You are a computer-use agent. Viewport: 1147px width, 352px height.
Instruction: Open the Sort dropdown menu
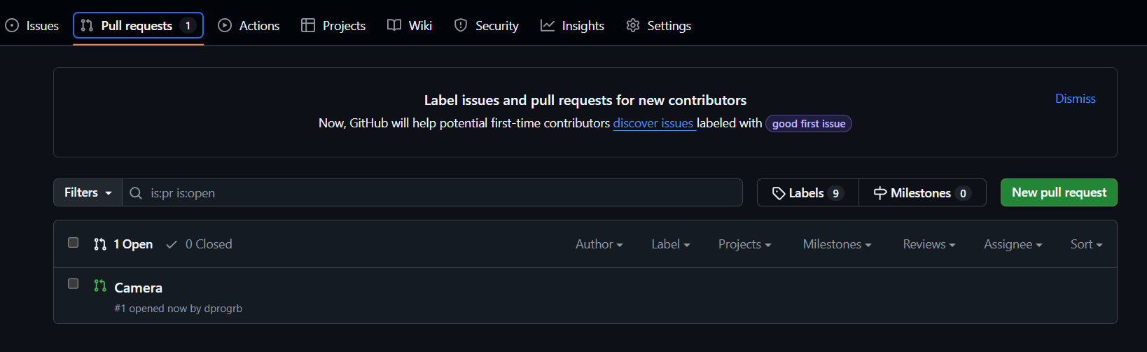tap(1087, 244)
